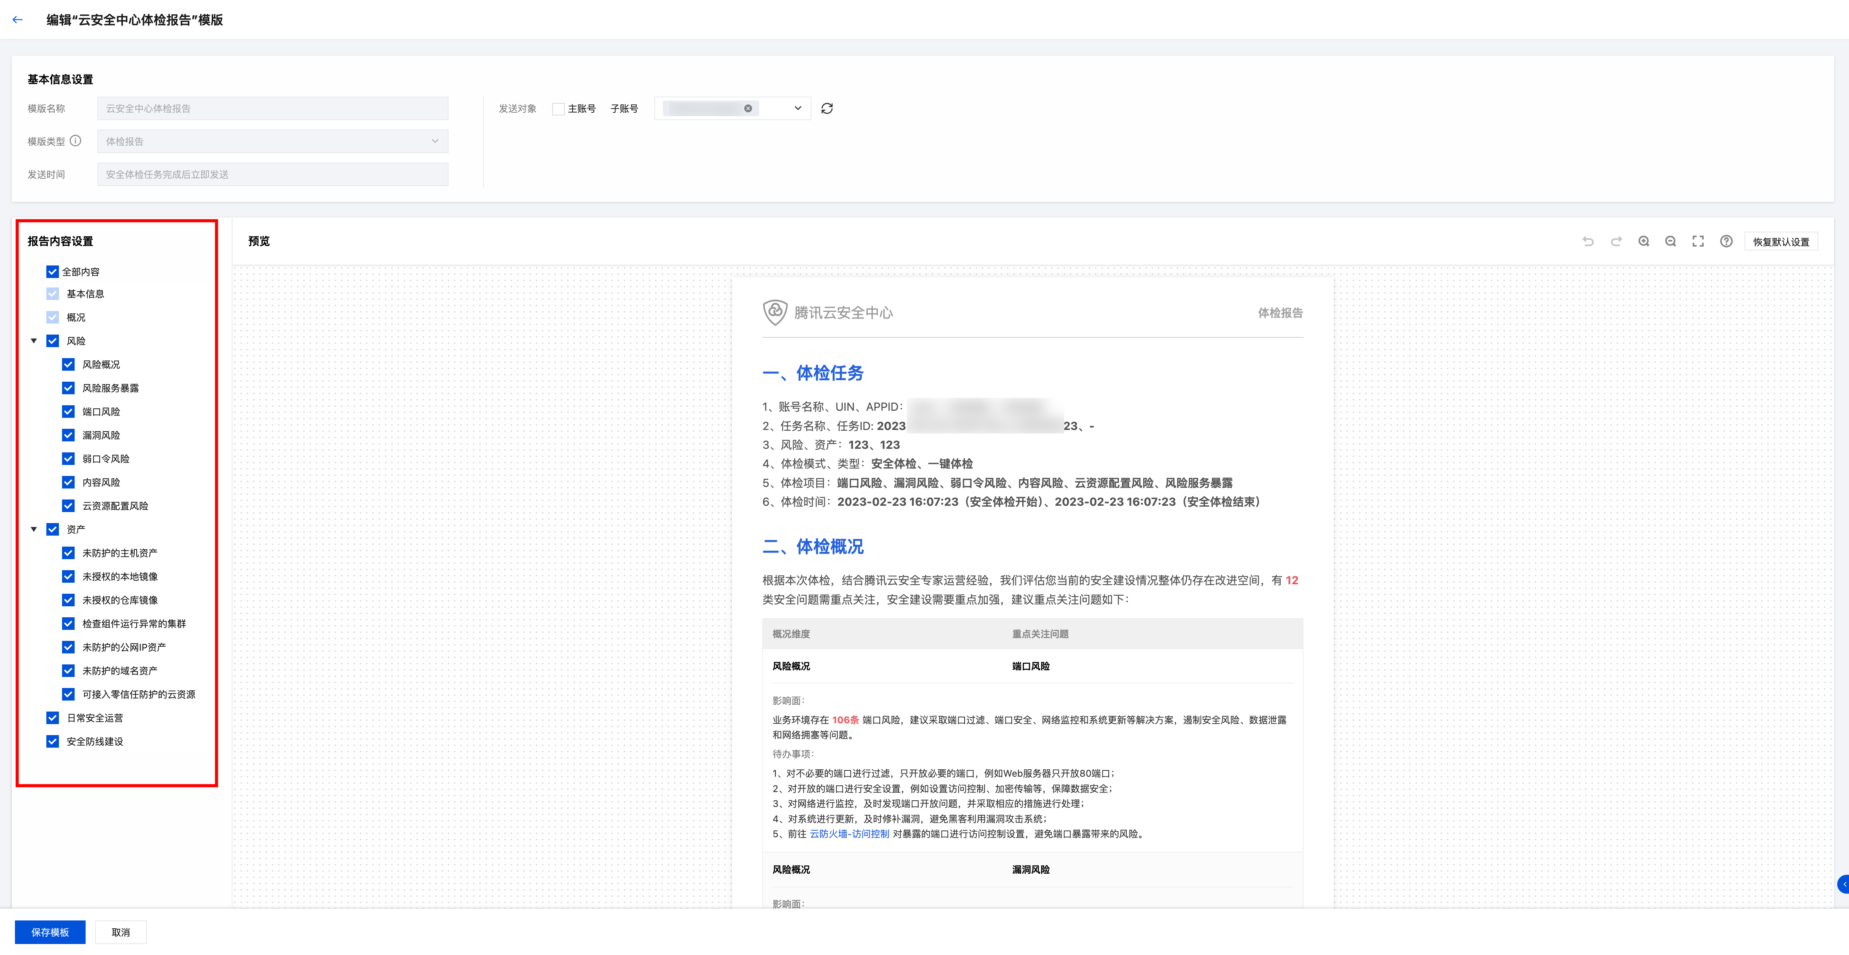1849x955 pixels.
Task: Collapse the 资产 tree node
Action: (34, 529)
